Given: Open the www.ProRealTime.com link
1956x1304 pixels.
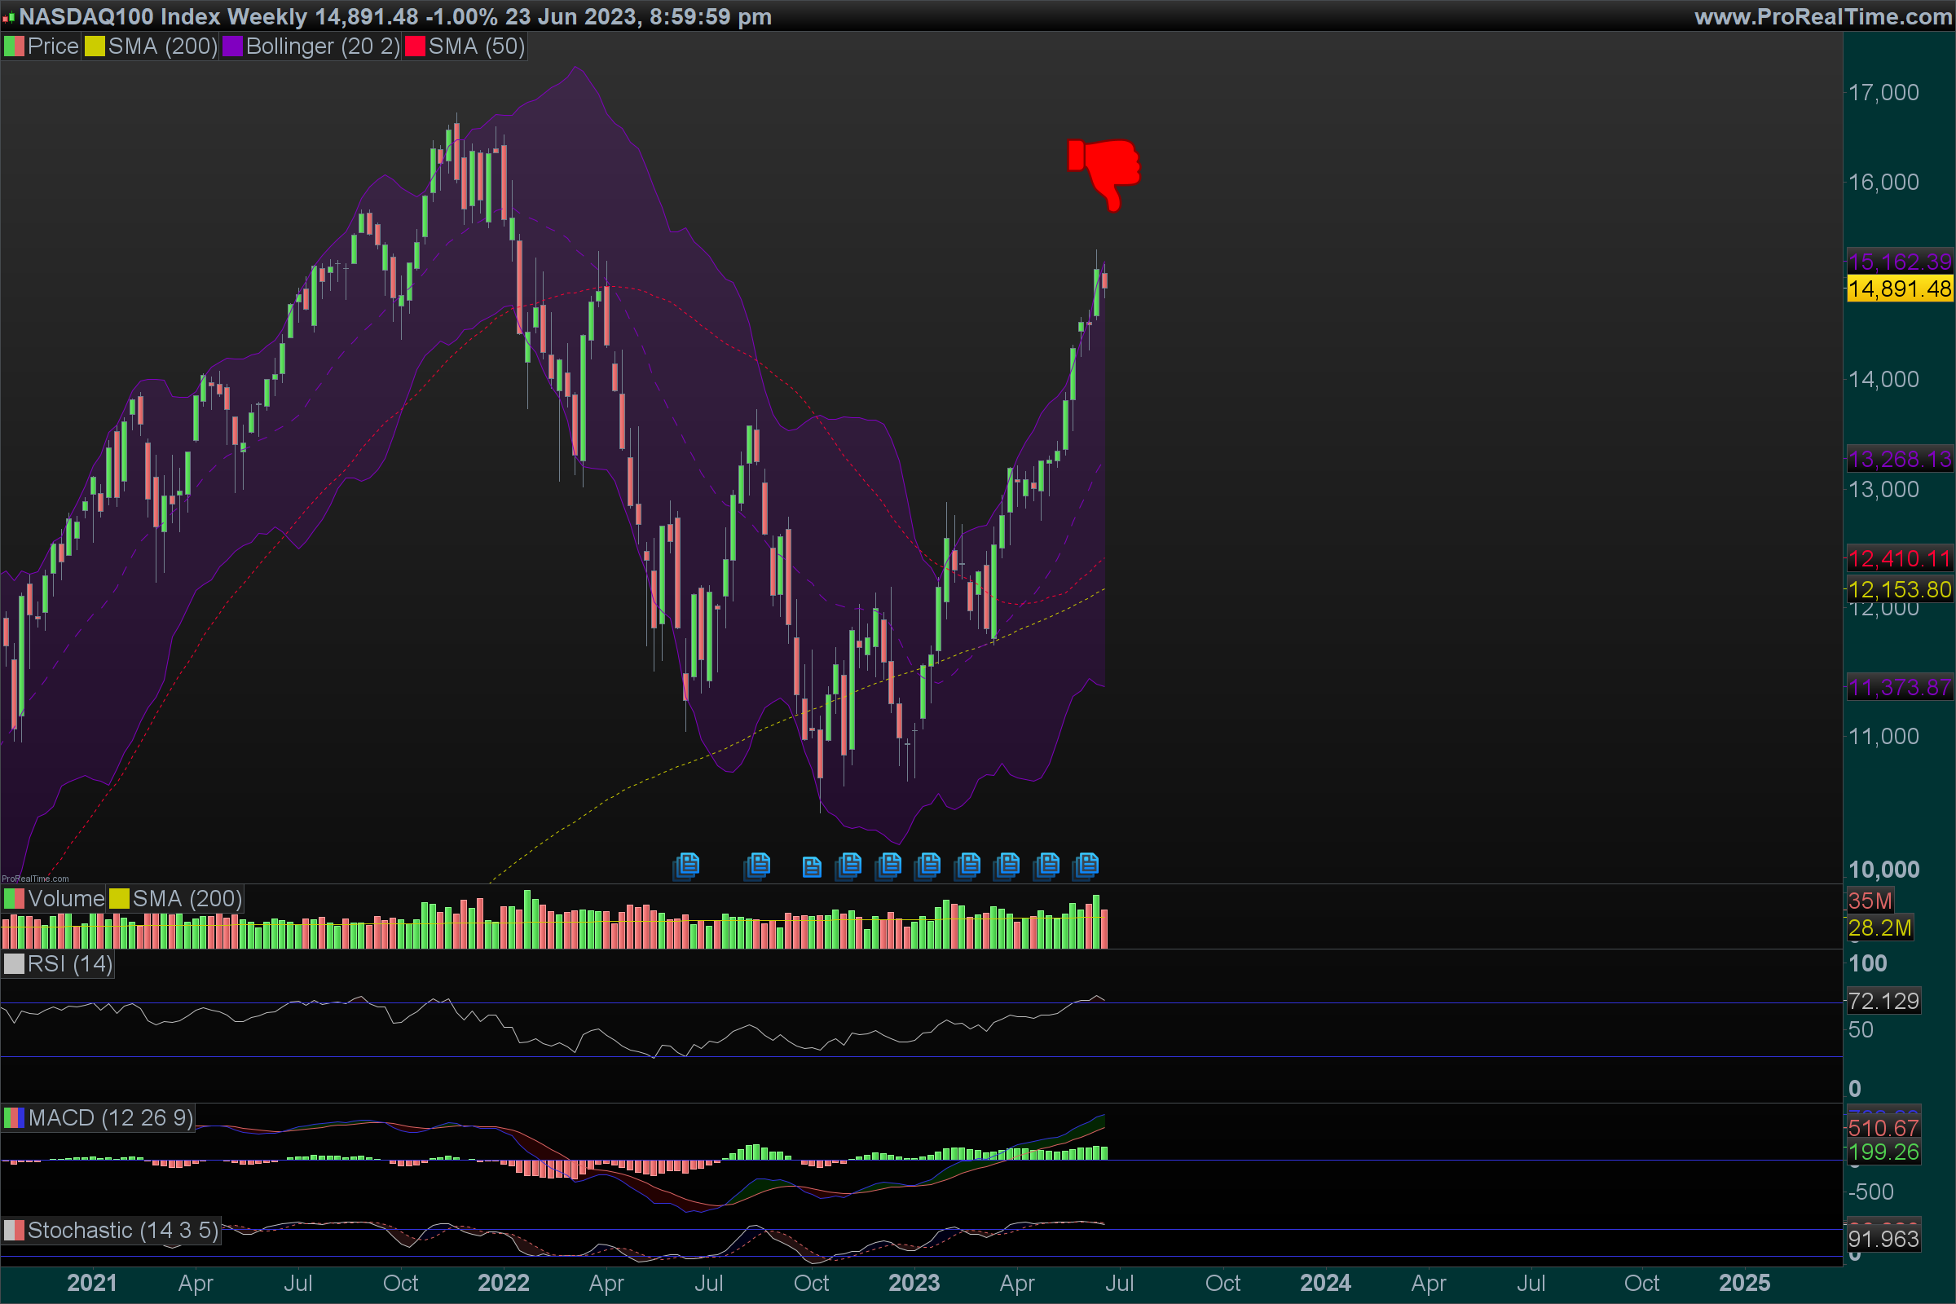Looking at the screenshot, I should pyautogui.click(x=1822, y=16).
